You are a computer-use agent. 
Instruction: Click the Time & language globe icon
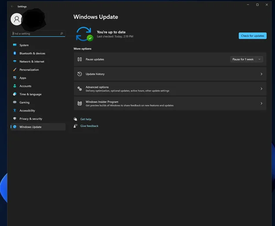[x=15, y=94]
